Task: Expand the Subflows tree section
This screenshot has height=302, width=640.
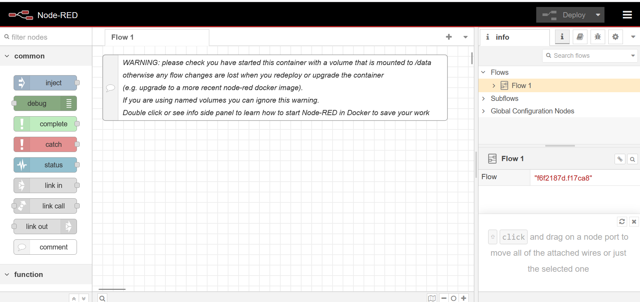Action: coord(483,98)
